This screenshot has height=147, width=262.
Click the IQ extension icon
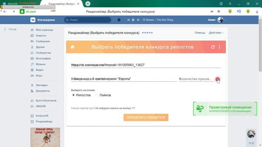tap(239, 11)
